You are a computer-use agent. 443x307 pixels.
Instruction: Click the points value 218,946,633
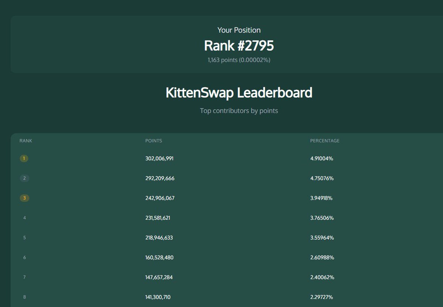(x=159, y=238)
